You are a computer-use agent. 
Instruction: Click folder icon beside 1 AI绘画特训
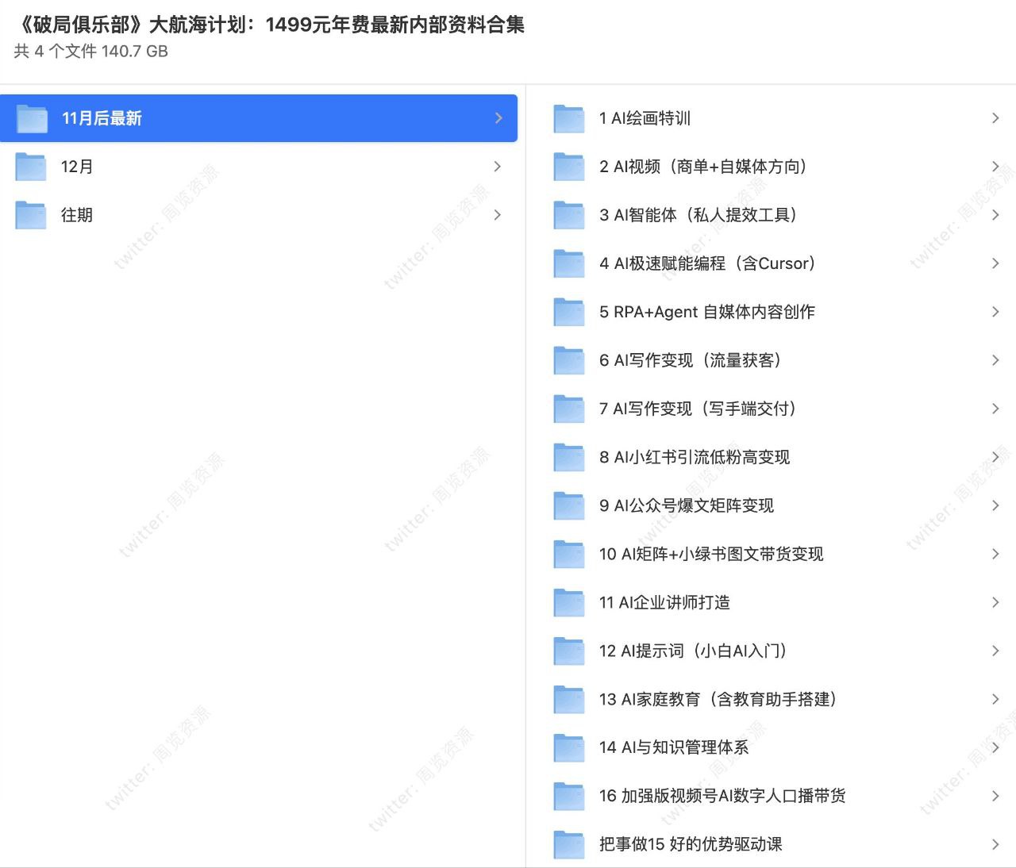click(569, 119)
